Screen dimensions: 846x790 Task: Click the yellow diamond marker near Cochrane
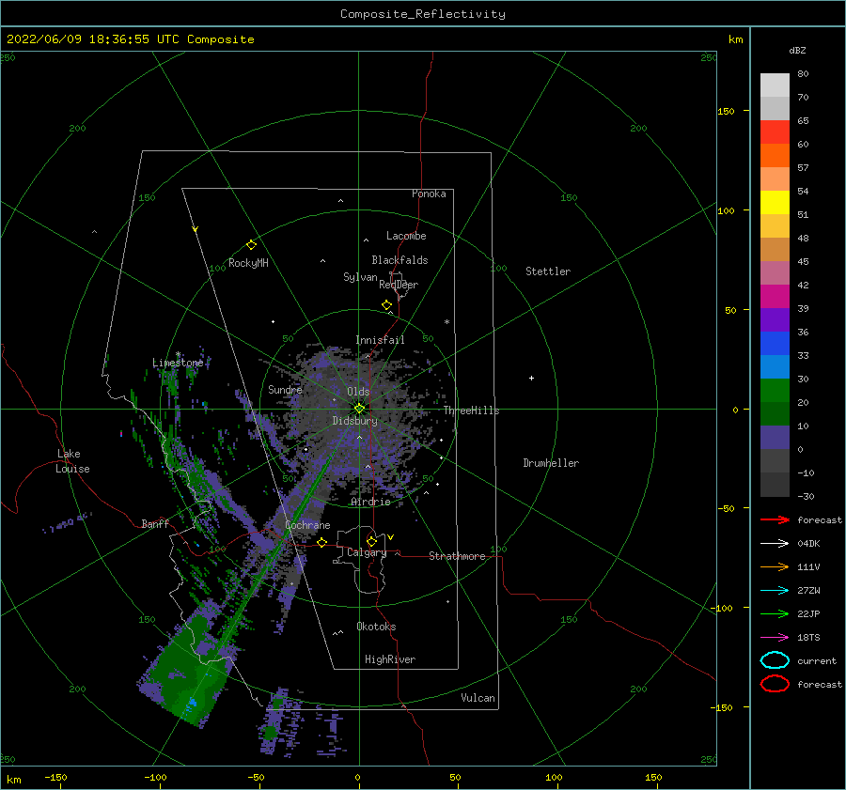322,542
